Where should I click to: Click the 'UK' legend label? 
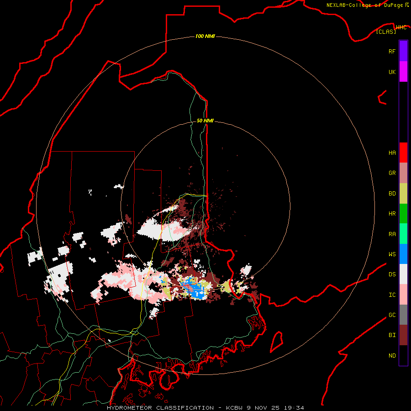coord(392,72)
